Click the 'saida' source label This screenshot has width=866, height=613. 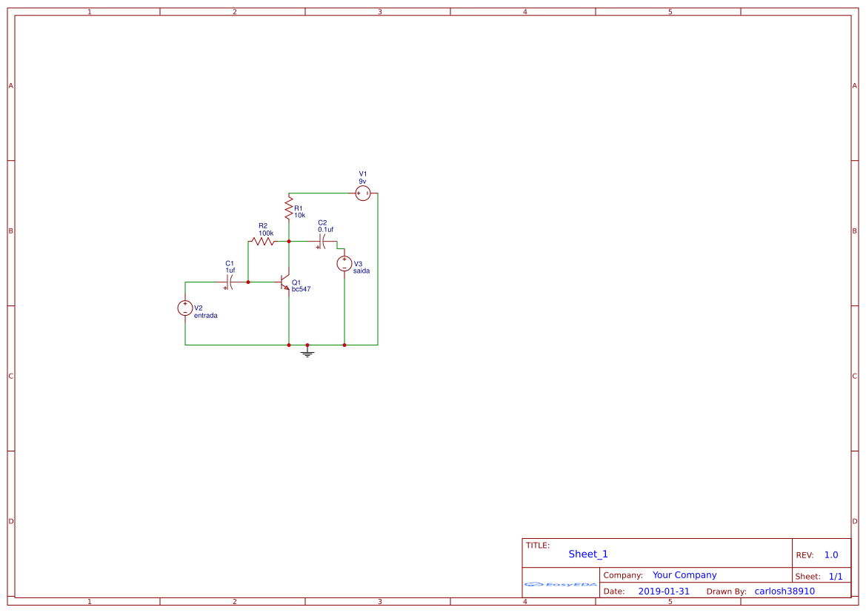[x=362, y=271]
